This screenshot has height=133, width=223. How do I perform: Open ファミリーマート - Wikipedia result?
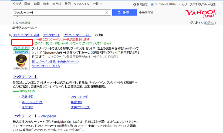tap(34, 116)
